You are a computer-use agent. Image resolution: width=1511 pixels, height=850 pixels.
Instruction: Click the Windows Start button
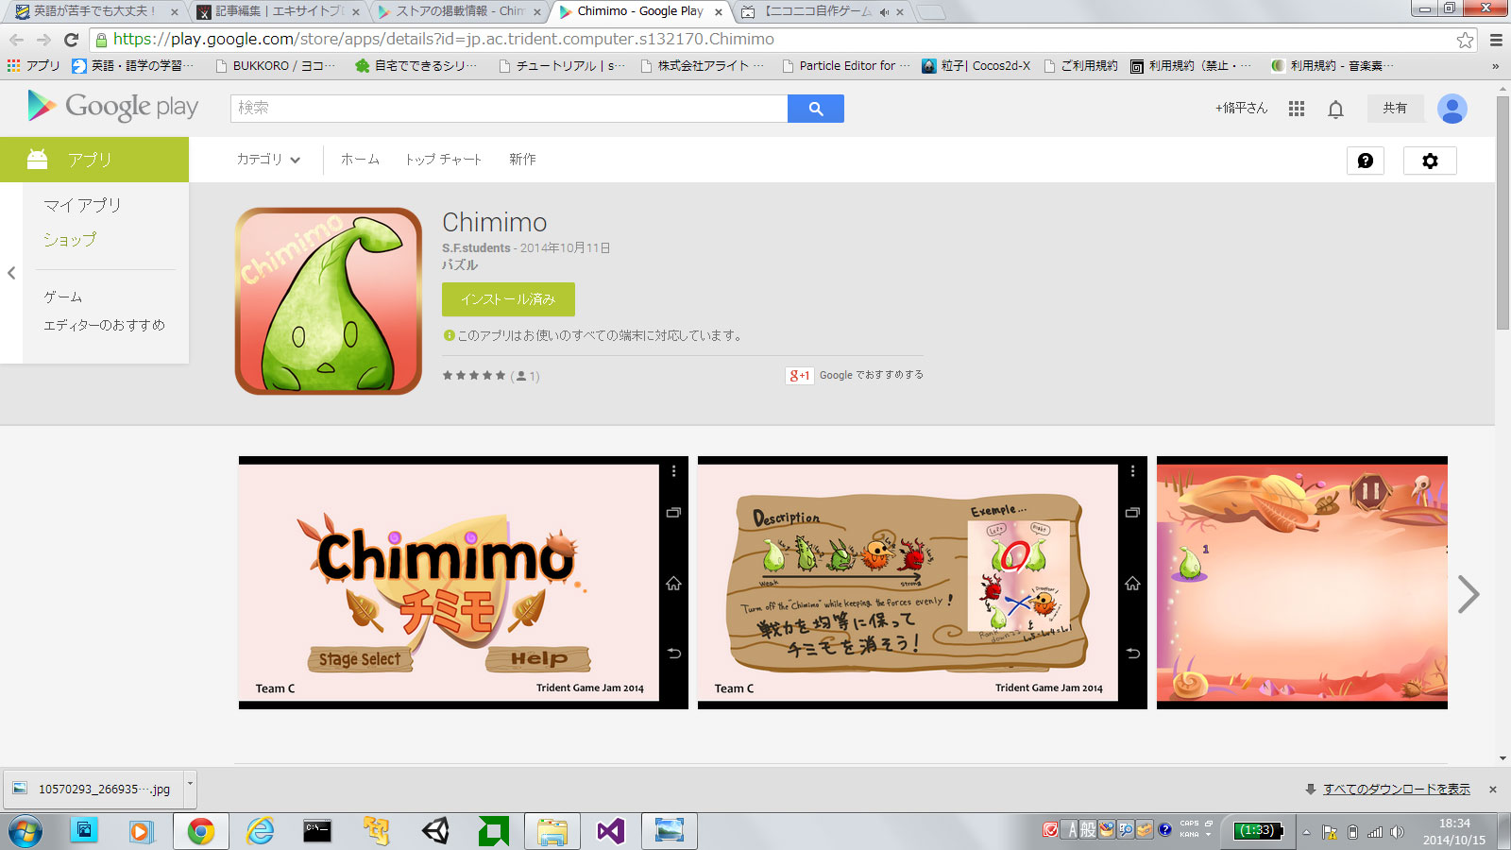(x=25, y=832)
